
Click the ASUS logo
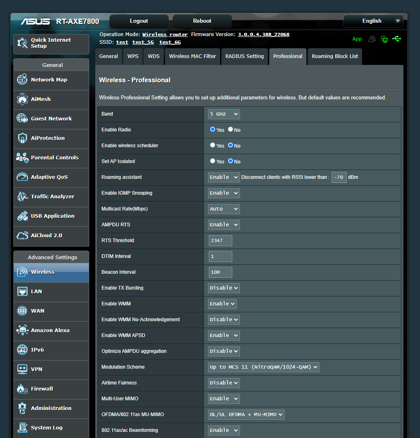tap(35, 21)
